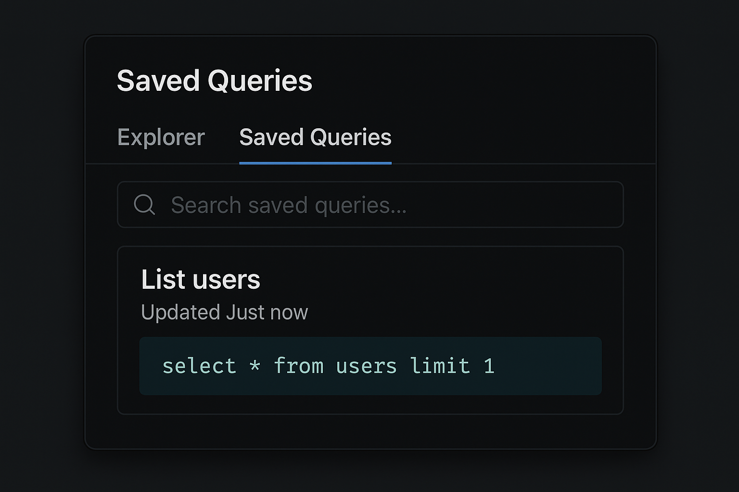Click the blue underline beneath Saved Queries tab
739x492 pixels.
pyautogui.click(x=316, y=164)
